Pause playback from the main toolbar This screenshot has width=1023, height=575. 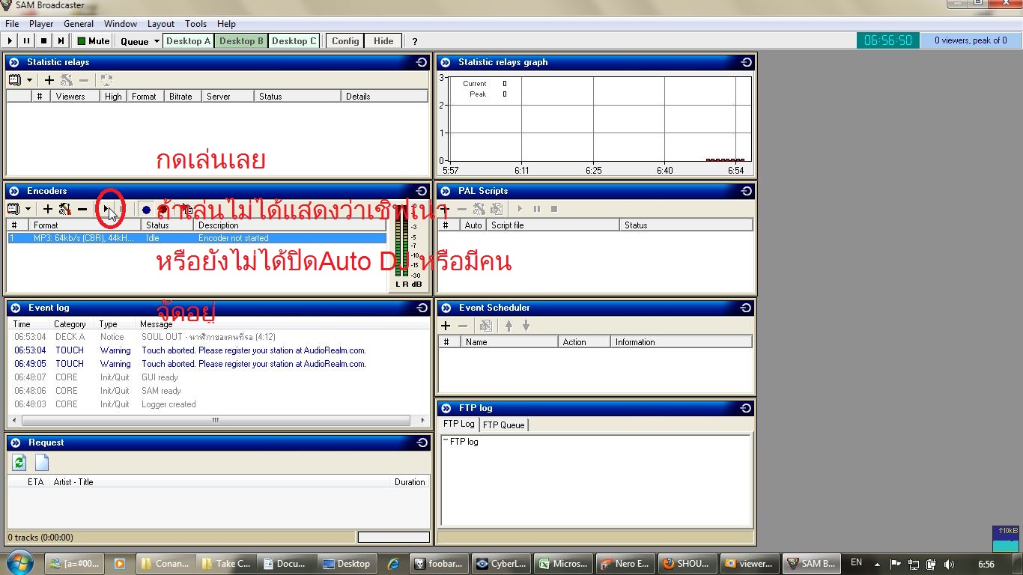point(26,41)
